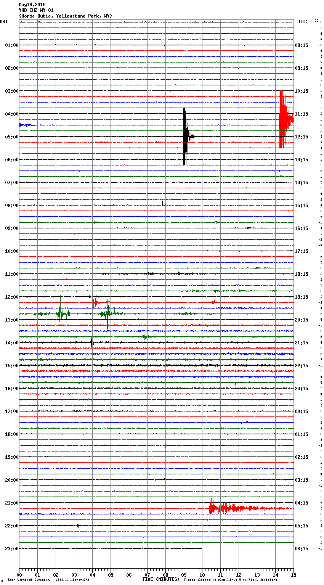324x585 pixels.
Task: Select the 01:00 MST row label
Action: point(12,45)
